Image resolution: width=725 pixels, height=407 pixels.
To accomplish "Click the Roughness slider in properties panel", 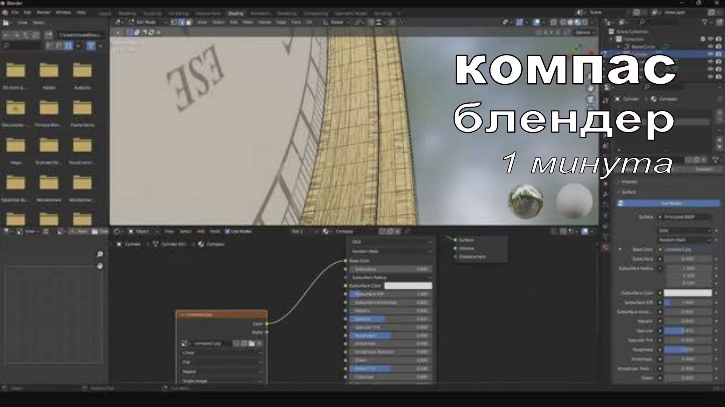I will pyautogui.click(x=687, y=350).
